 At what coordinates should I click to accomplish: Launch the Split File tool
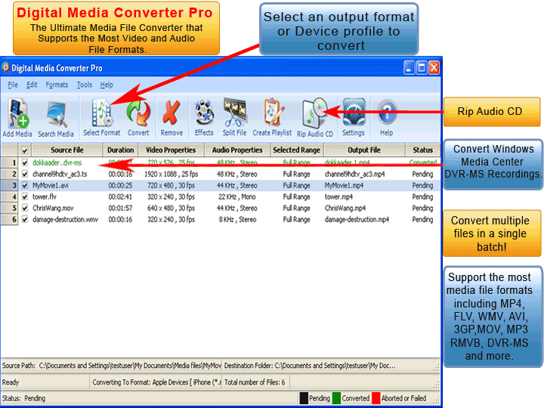[x=234, y=116]
